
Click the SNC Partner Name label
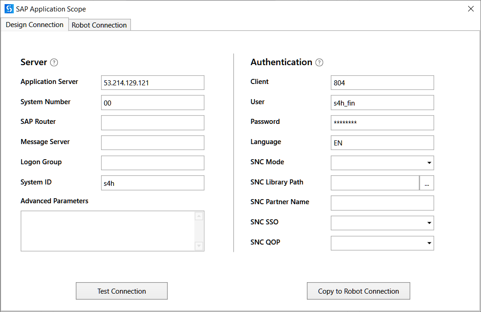(x=280, y=202)
